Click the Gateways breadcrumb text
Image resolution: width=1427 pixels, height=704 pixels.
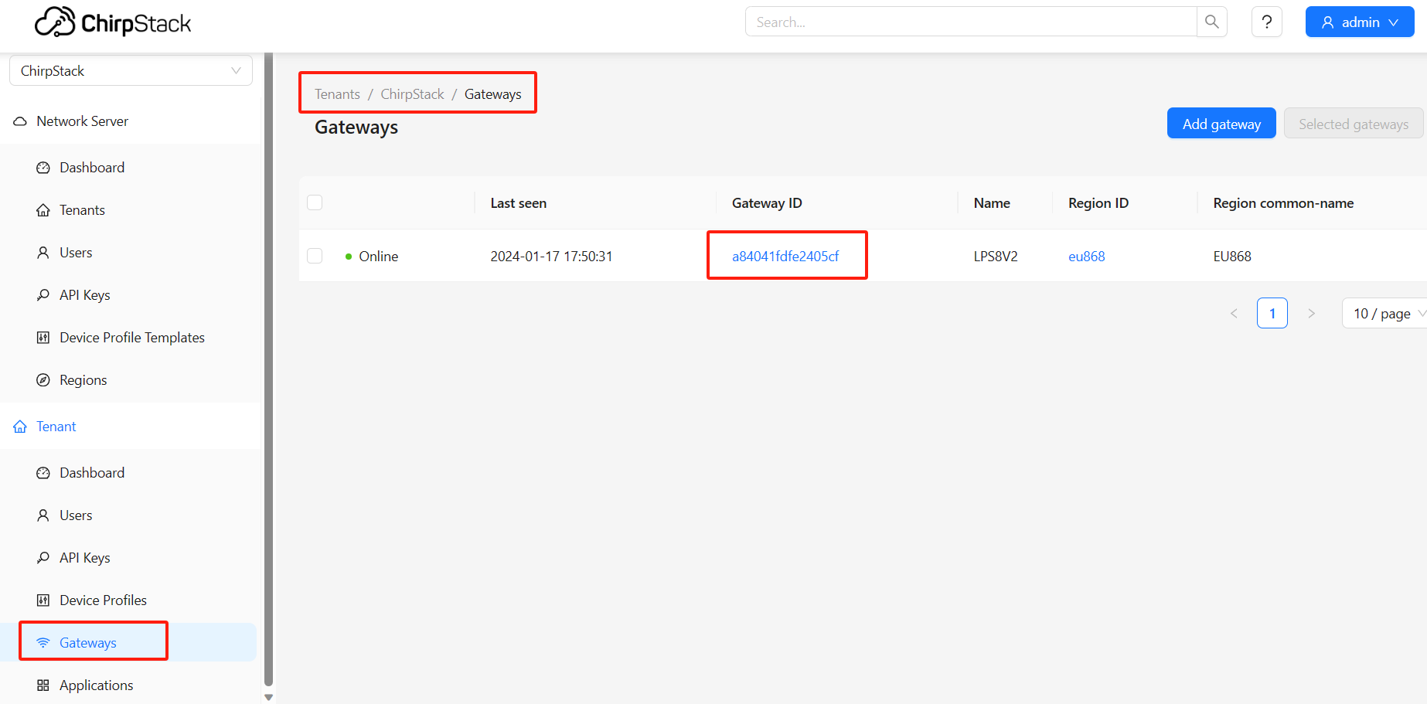[x=493, y=94]
